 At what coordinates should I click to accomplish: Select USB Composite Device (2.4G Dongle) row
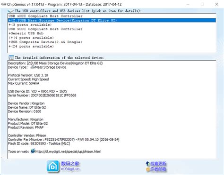[x=112, y=42]
